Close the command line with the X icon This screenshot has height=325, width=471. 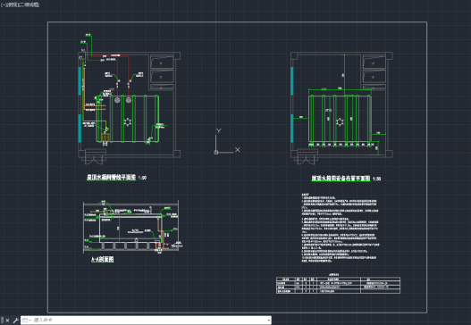[x=7, y=321]
